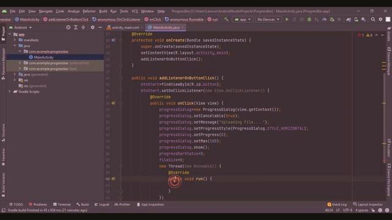Hide the Project panel with minus icon

pos(100,28)
